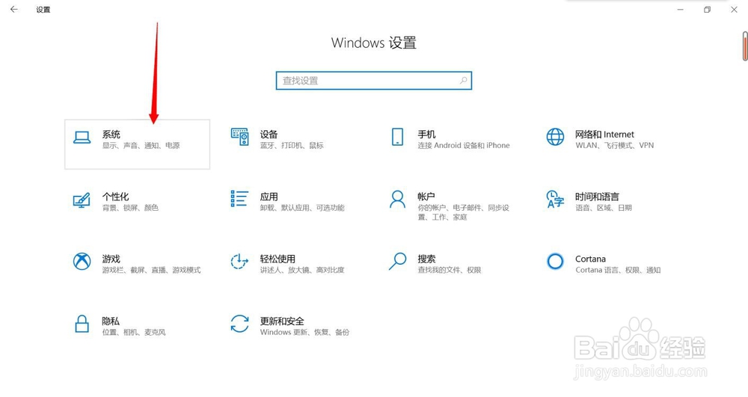The width and height of the screenshot is (748, 397).
Task: Click description 语音、区域、日期
Action: 604,208
